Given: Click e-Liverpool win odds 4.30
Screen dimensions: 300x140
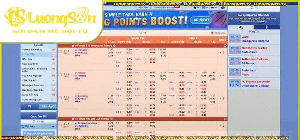Looking at the screenshot, I should 111,126.
